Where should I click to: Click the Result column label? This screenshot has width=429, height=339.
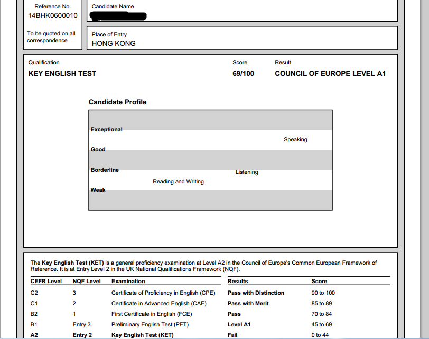click(283, 63)
